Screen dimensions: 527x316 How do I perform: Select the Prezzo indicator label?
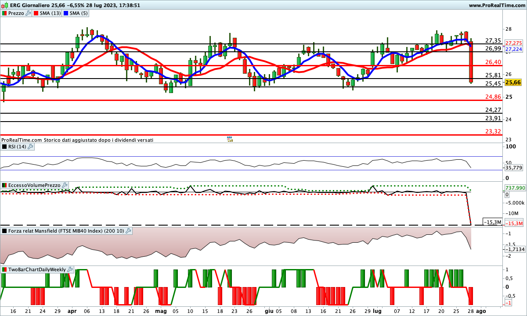(x=17, y=13)
